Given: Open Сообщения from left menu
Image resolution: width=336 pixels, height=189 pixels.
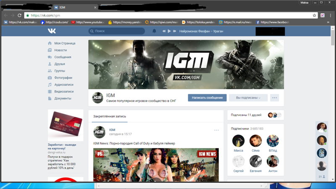Looking at the screenshot, I should coord(63,57).
